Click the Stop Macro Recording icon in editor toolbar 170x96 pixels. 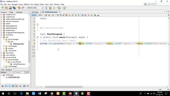[92, 15]
